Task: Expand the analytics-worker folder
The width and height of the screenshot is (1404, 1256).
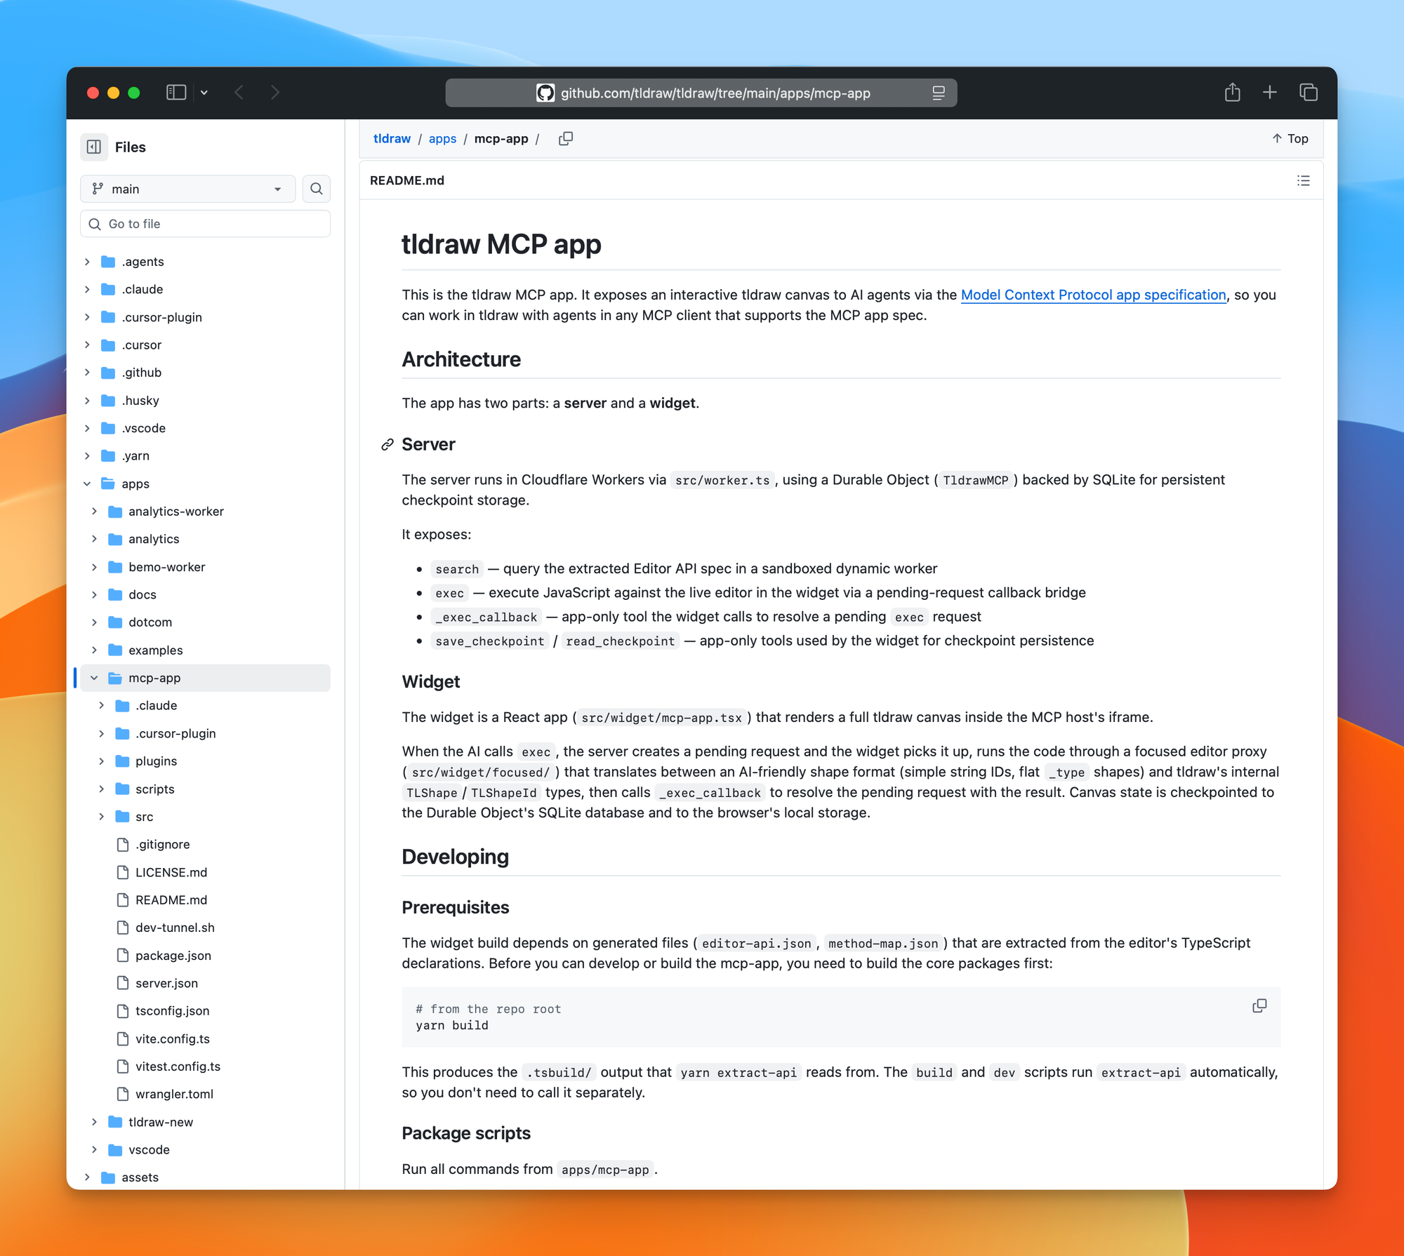Action: coord(94,512)
